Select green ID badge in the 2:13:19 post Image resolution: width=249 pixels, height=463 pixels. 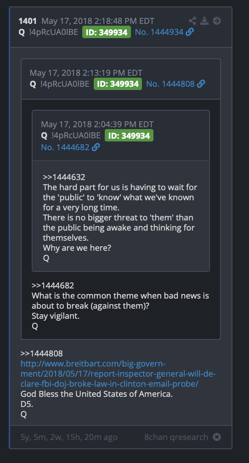point(118,84)
